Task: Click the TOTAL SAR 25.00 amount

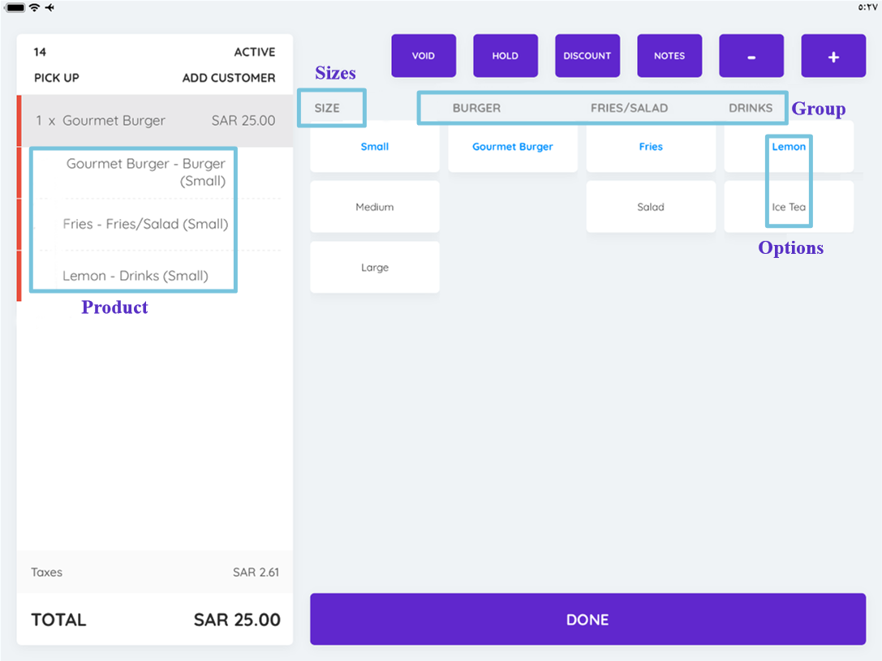Action: pos(237,620)
